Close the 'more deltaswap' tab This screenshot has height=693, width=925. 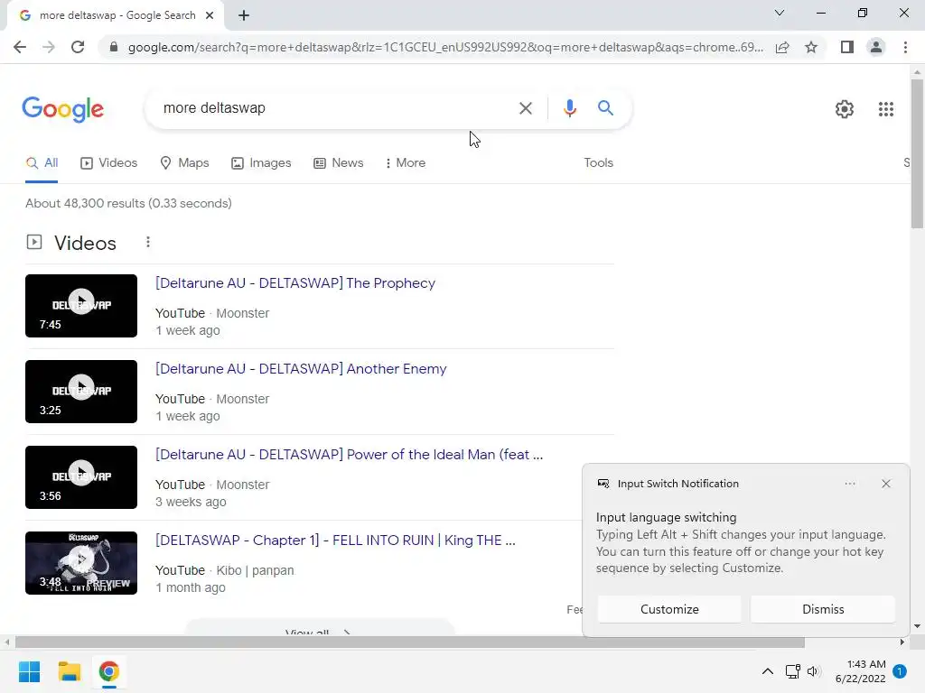210,15
